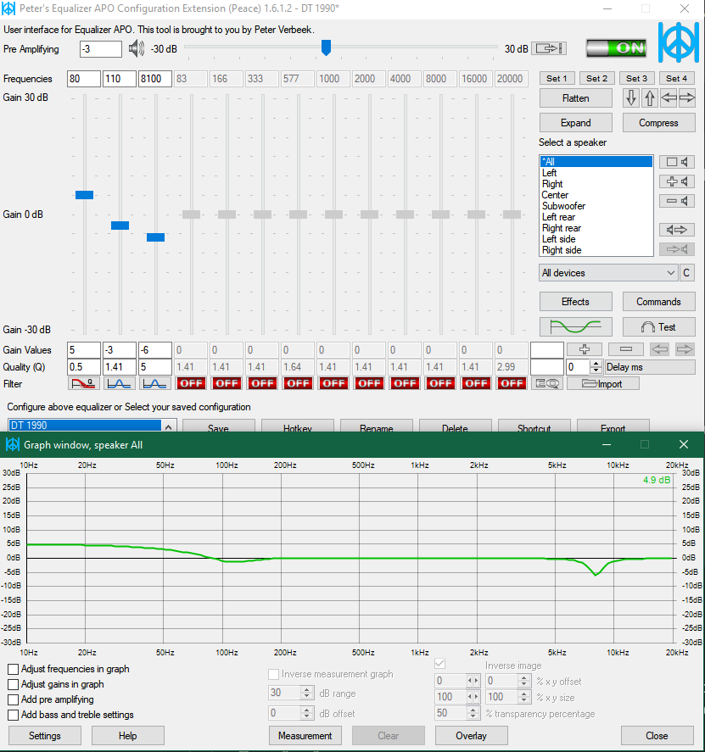Enable the OFF filter under 1000 Hz

tap(333, 384)
